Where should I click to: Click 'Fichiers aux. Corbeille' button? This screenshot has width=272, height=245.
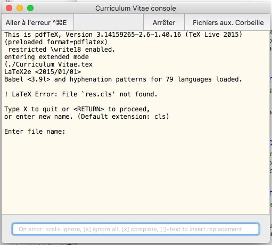point(228,22)
